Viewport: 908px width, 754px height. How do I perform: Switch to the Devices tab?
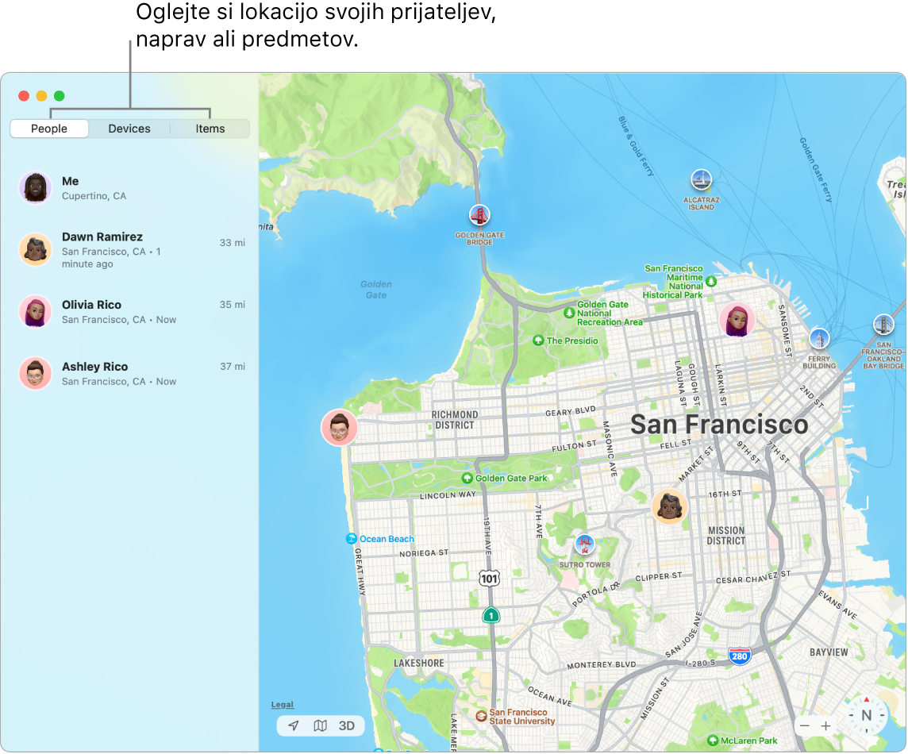(129, 128)
